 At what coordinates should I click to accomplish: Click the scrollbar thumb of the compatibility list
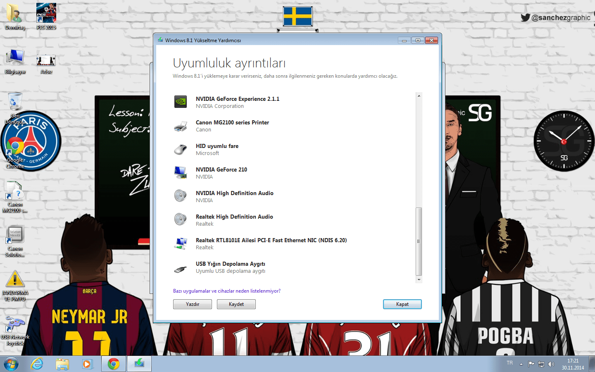[419, 241]
